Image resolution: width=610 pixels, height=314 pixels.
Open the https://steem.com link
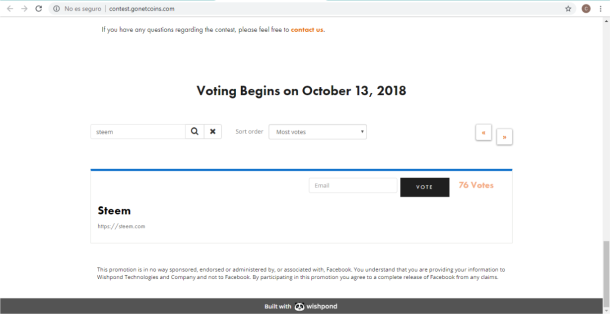[x=121, y=226]
